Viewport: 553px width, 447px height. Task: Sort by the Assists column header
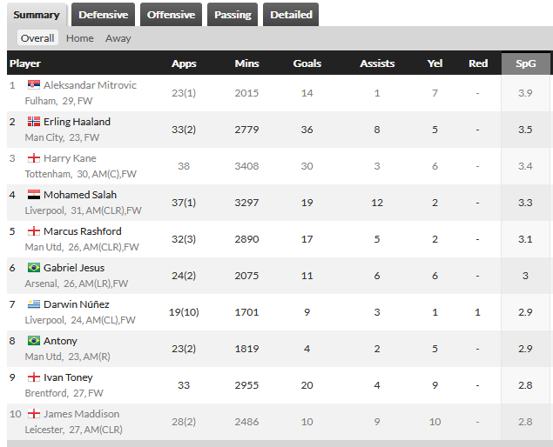(377, 63)
